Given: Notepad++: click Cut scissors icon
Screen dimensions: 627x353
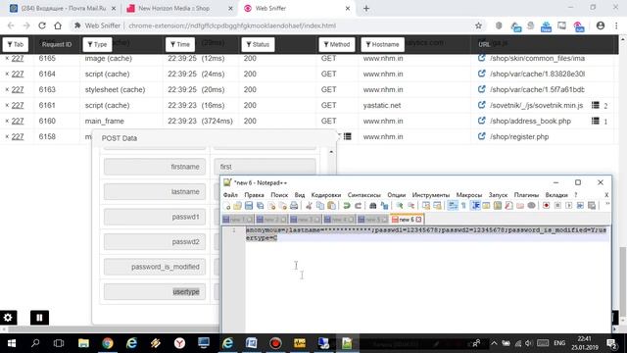Looking at the screenshot, I should pos(309,206).
